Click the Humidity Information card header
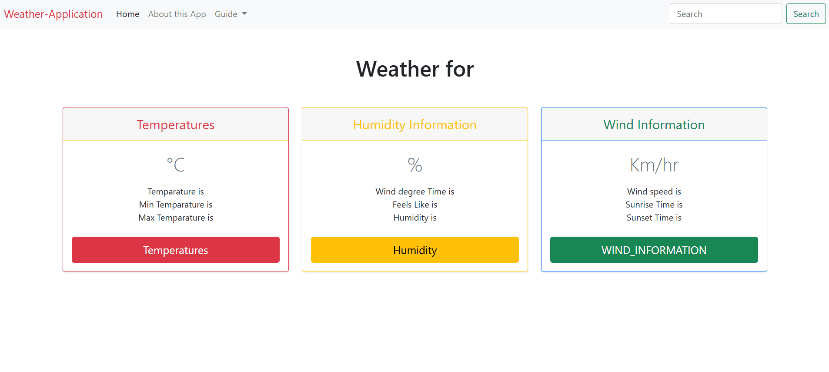Viewport: 829px width, 372px height. click(x=415, y=124)
